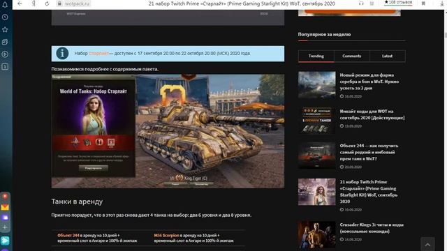This screenshot has height=251, width=447.
Task: Click thumbnail of farming mode article
Action: pos(316,85)
